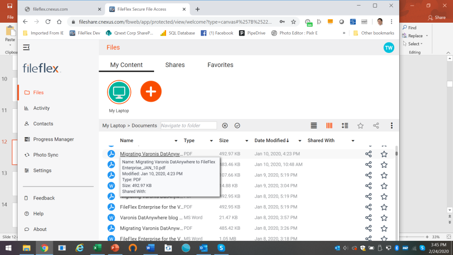Open the Help link in sidebar
The height and width of the screenshot is (255, 453).
[38, 214]
